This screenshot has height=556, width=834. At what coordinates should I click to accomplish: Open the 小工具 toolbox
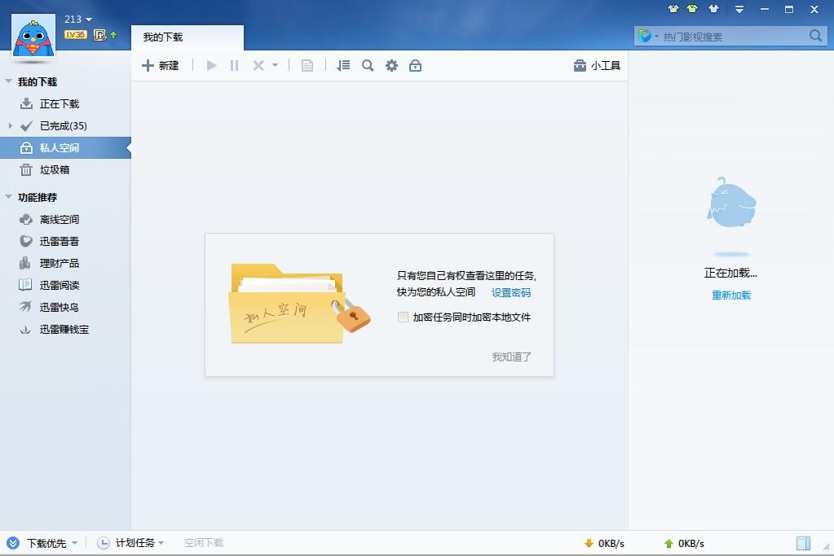(598, 65)
